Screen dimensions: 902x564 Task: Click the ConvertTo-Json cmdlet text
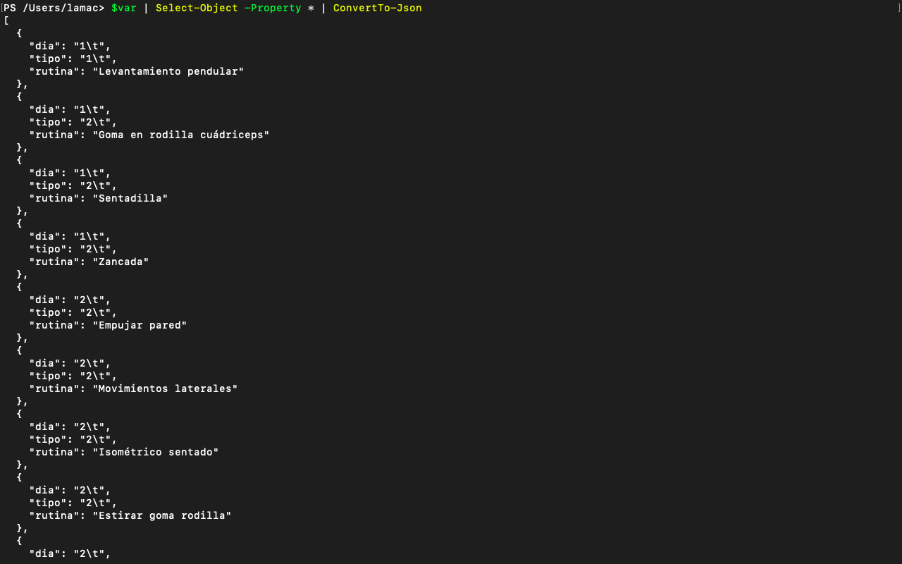(x=378, y=8)
